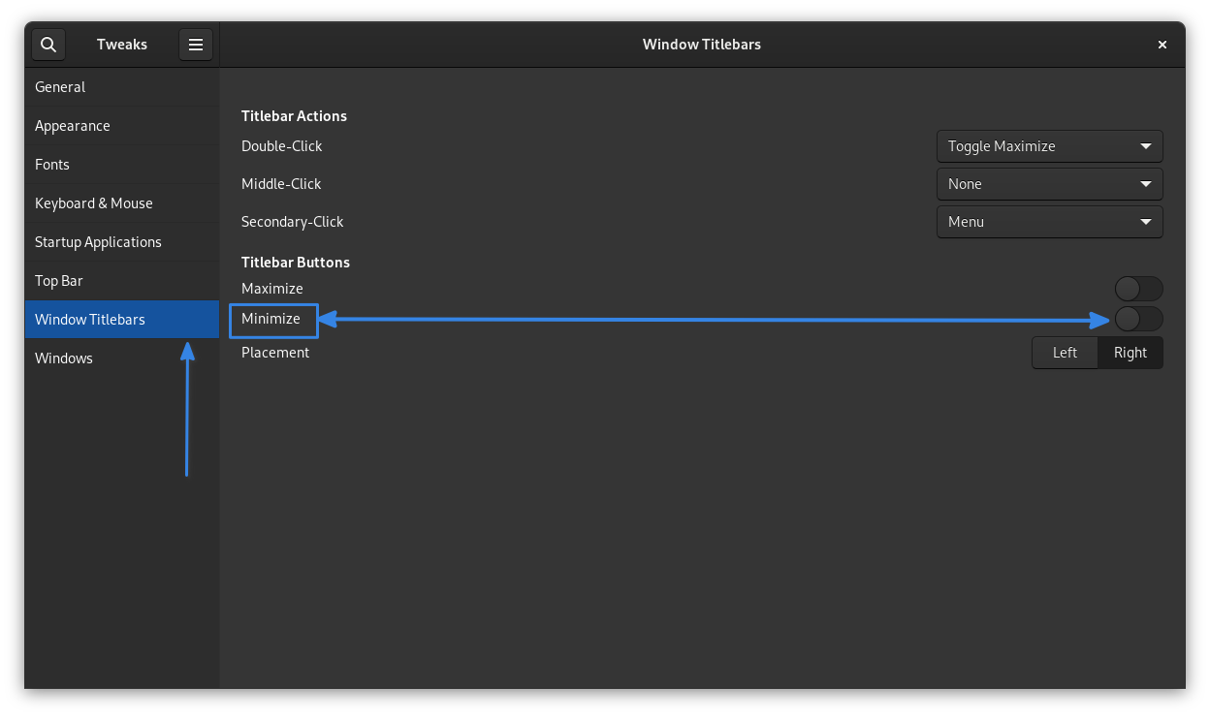Enable the Maximize titlebar button switch

coord(1138,289)
